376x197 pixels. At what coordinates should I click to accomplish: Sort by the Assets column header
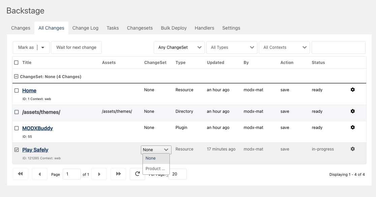tap(109, 63)
